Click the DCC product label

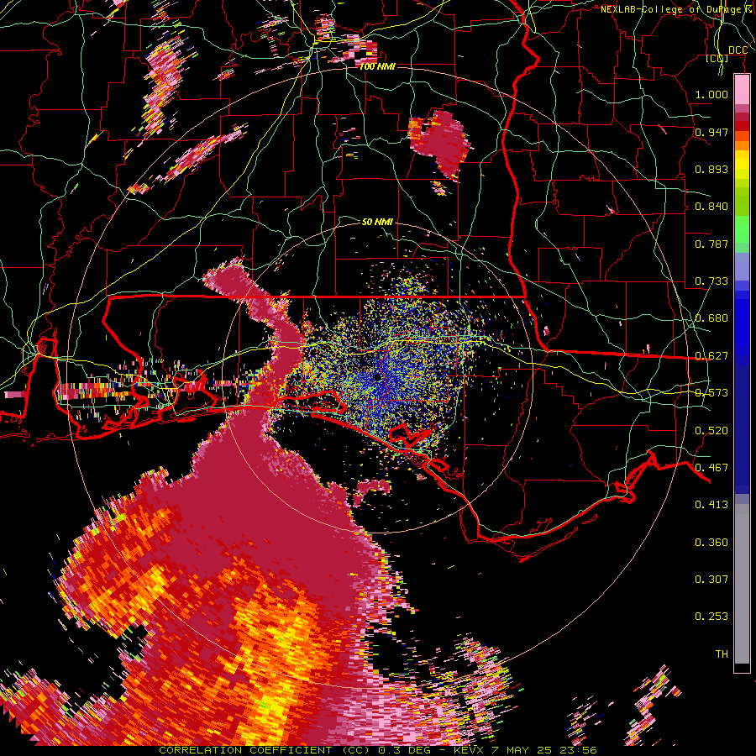click(x=738, y=50)
